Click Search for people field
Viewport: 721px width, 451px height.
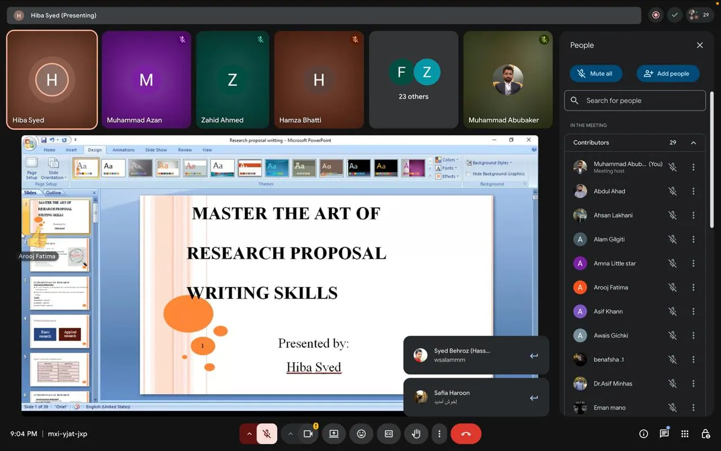click(x=635, y=100)
